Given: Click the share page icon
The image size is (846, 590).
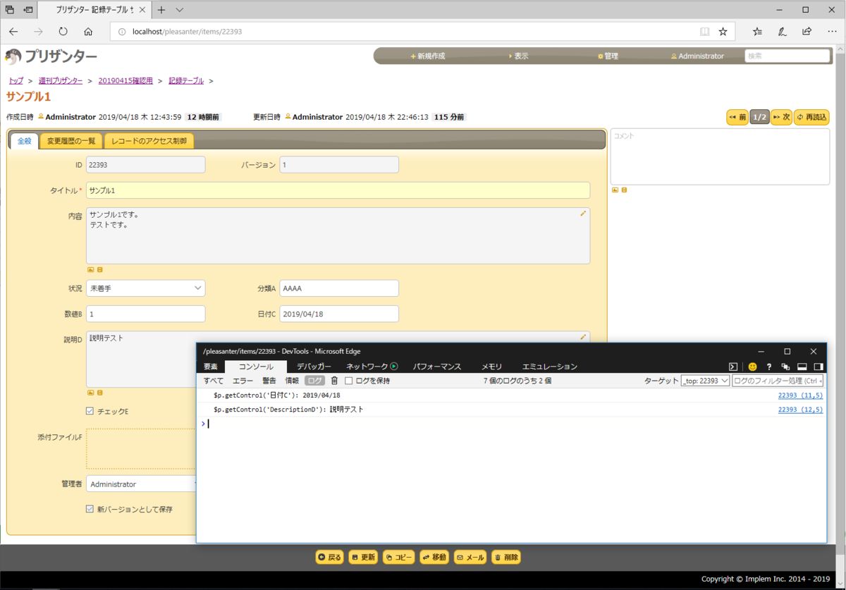Looking at the screenshot, I should point(807,32).
